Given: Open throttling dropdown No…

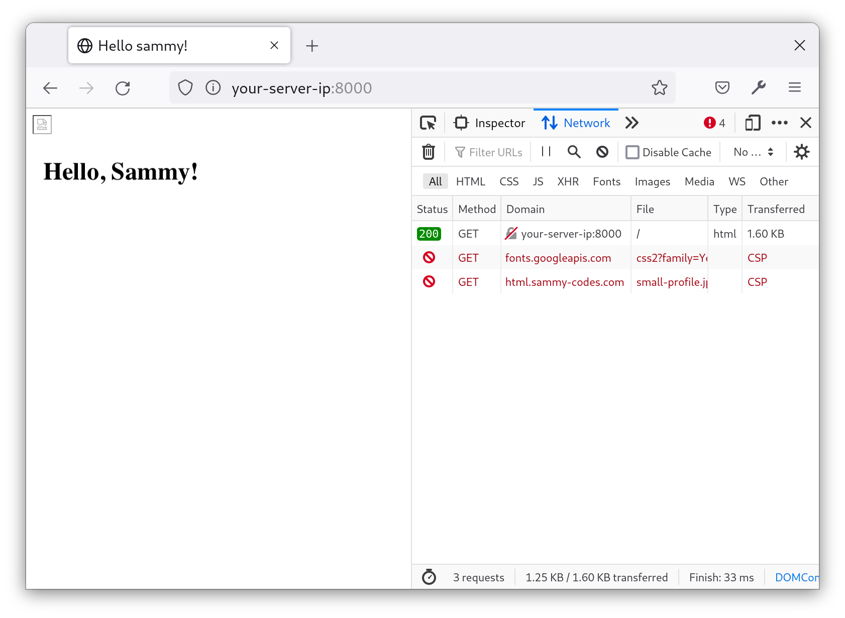Looking at the screenshot, I should (x=753, y=152).
